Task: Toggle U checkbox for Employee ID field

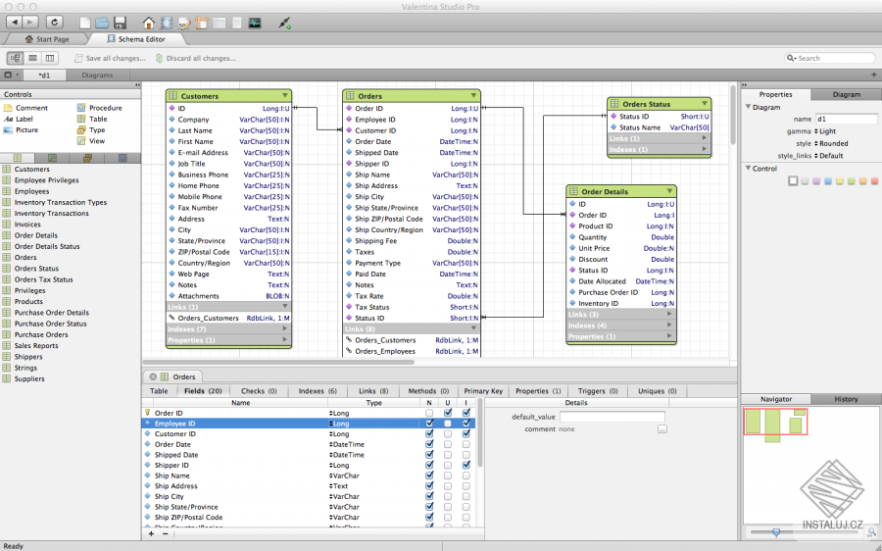Action: (x=448, y=424)
